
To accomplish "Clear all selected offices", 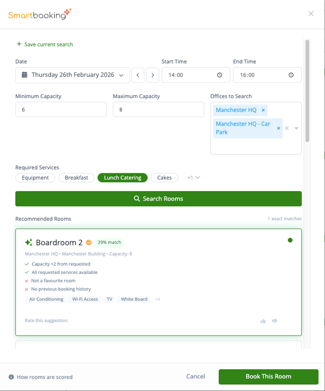I will tap(287, 128).
